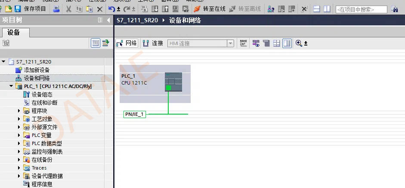Image resolution: width=405 pixels, height=188 pixels.
Task: Save the project using 保存项目
Action: coord(30,9)
